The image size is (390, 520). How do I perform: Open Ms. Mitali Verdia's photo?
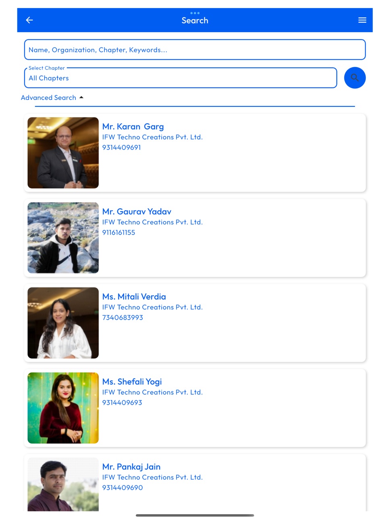coord(63,323)
